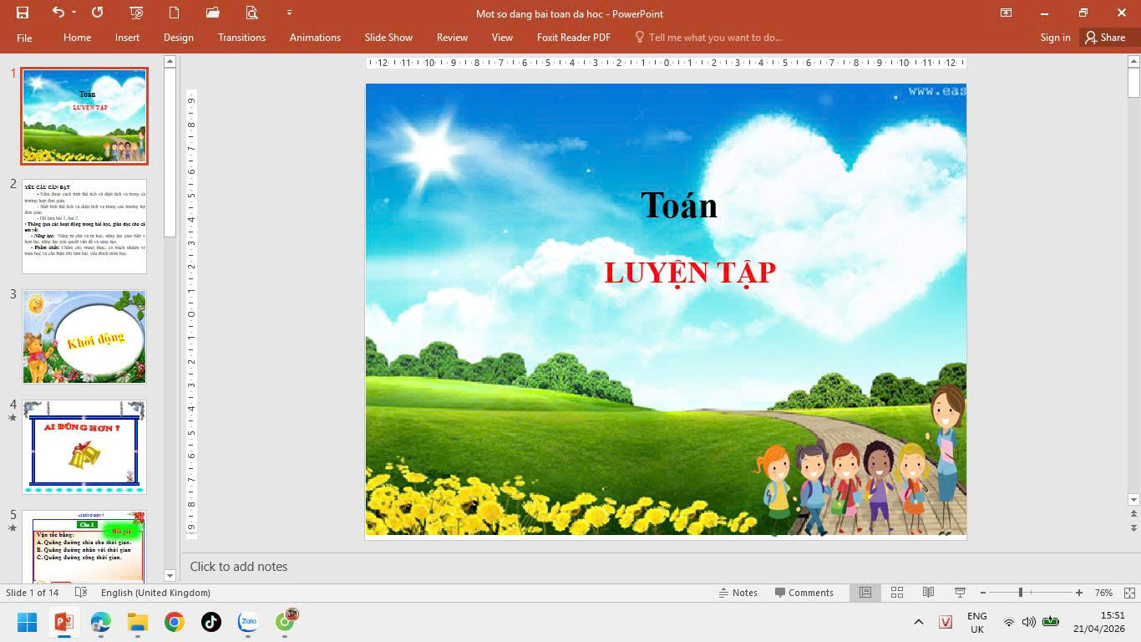
Task: Open Print Preview from quick access toolbar
Action: click(x=251, y=13)
